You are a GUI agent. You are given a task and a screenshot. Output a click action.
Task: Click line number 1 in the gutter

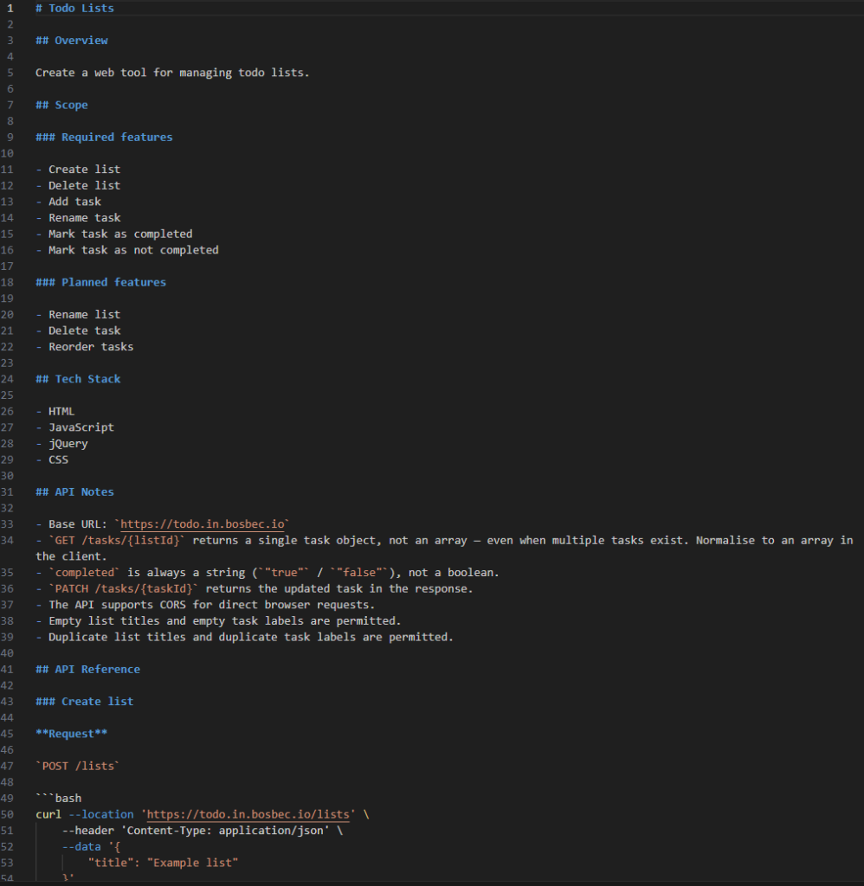(10, 8)
